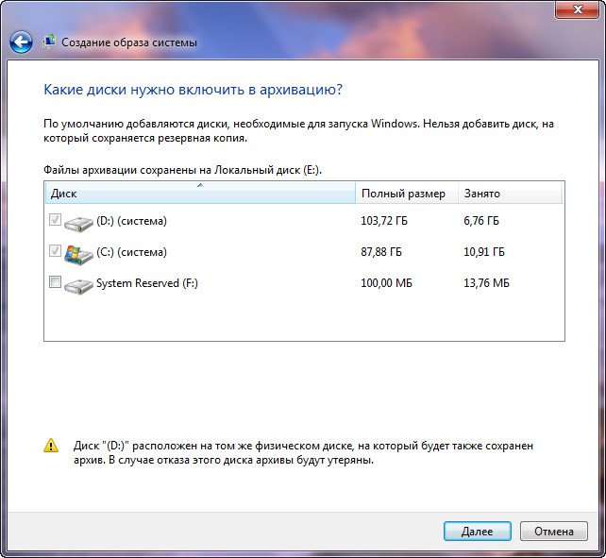The height and width of the screenshot is (558, 606).
Task: Click the По умолчанию description paragraph
Action: coord(298,130)
